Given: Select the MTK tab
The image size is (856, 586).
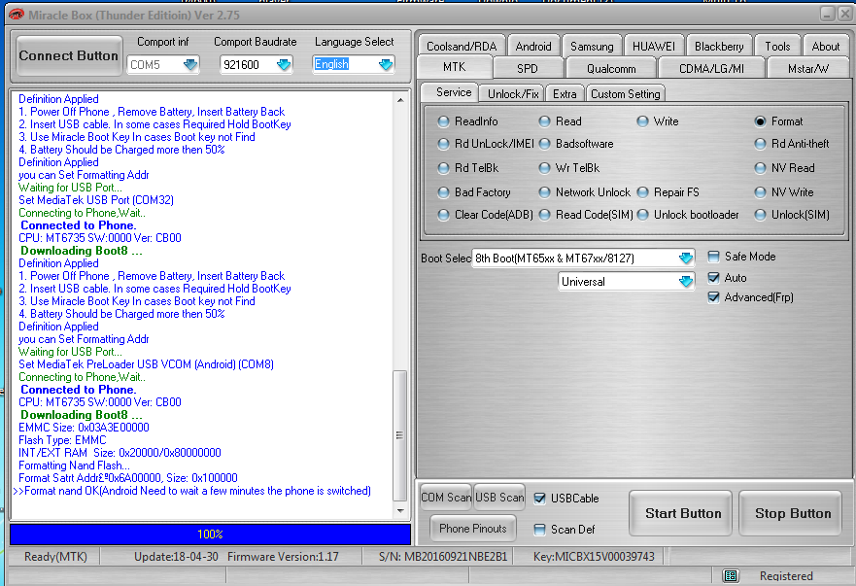Looking at the screenshot, I should tap(455, 67).
